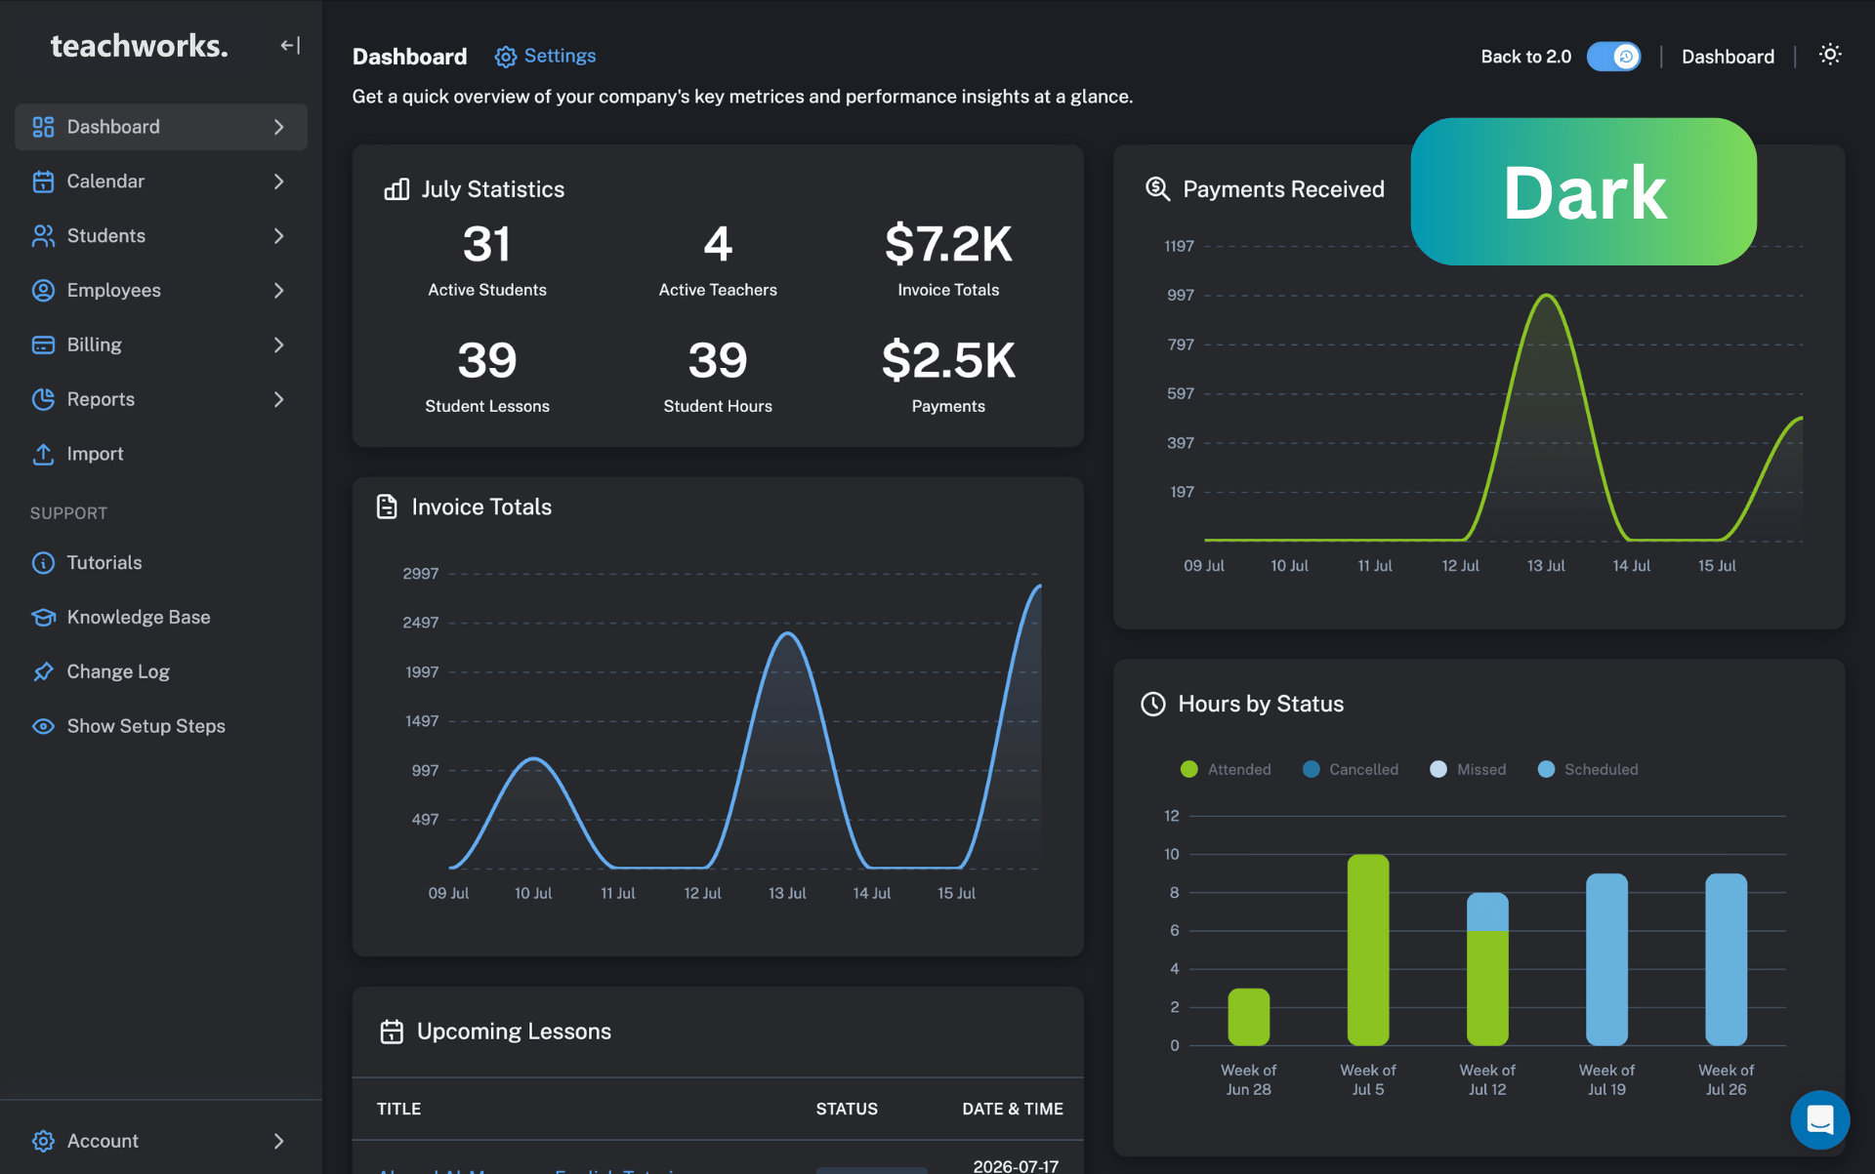Click the $2.5K Payments value
The width and height of the screenshot is (1875, 1174).
point(948,360)
